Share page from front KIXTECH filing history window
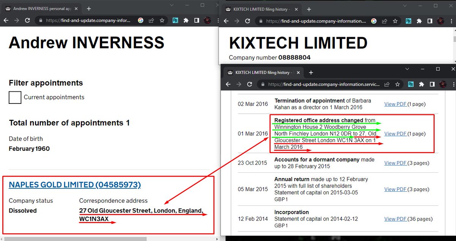456x241 pixels. pos(386,85)
